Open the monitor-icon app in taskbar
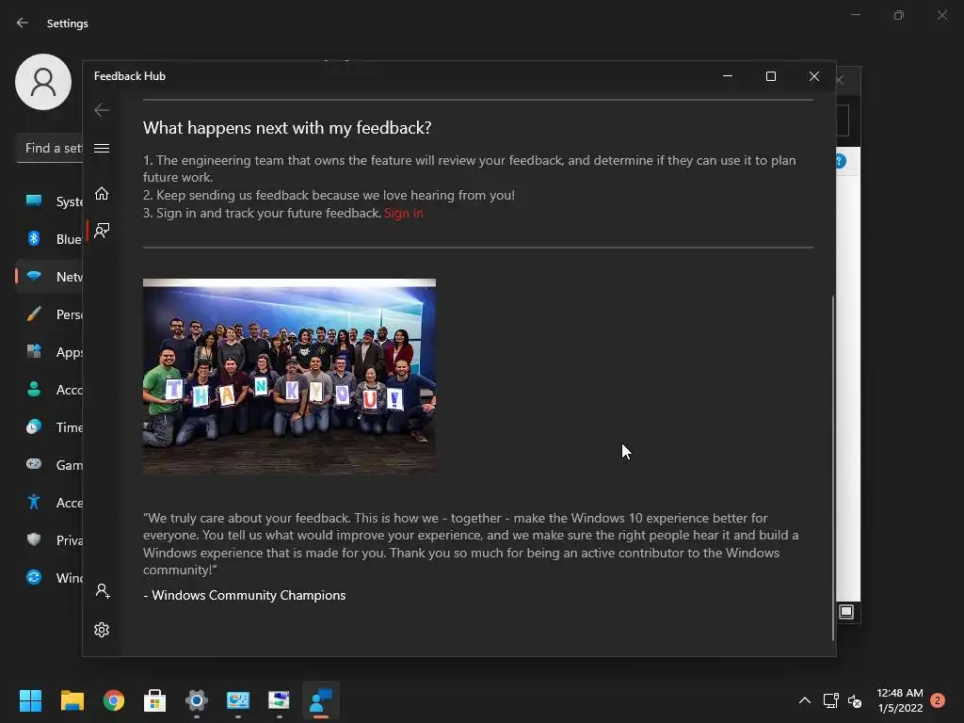Viewport: 964px width, 723px height. pos(238,700)
